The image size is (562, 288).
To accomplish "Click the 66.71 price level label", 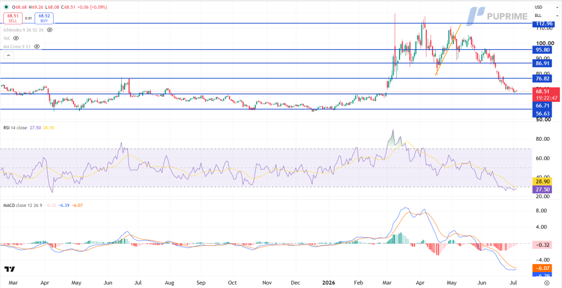I will point(543,106).
